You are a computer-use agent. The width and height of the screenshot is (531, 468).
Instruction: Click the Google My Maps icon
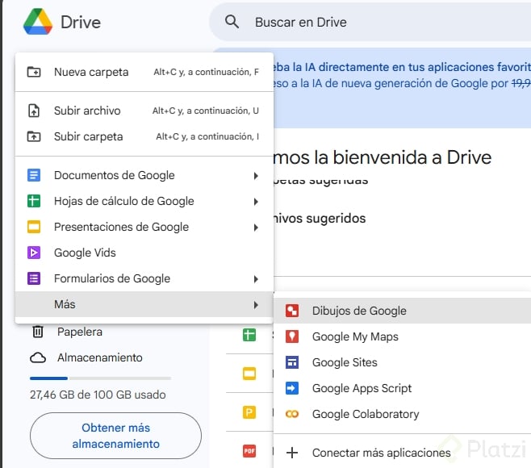tap(293, 336)
